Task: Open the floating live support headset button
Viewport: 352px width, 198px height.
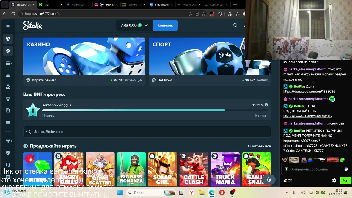Action: click(269, 180)
